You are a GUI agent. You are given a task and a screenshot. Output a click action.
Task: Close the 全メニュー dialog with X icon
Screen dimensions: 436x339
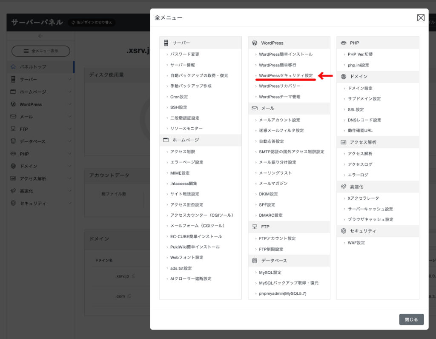421,18
